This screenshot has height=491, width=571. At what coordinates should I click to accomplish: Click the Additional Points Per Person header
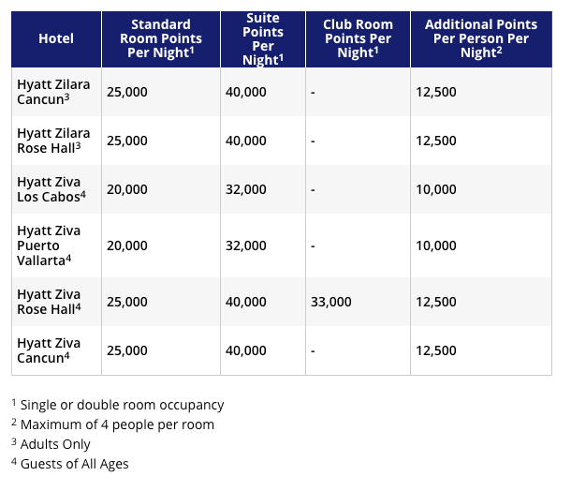click(481, 38)
